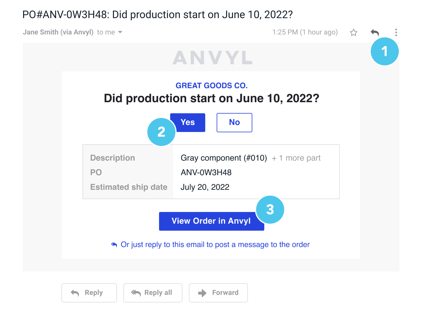The width and height of the screenshot is (421, 313).
Task: Click the double-arrow icon beside reply link
Action: [x=114, y=244]
